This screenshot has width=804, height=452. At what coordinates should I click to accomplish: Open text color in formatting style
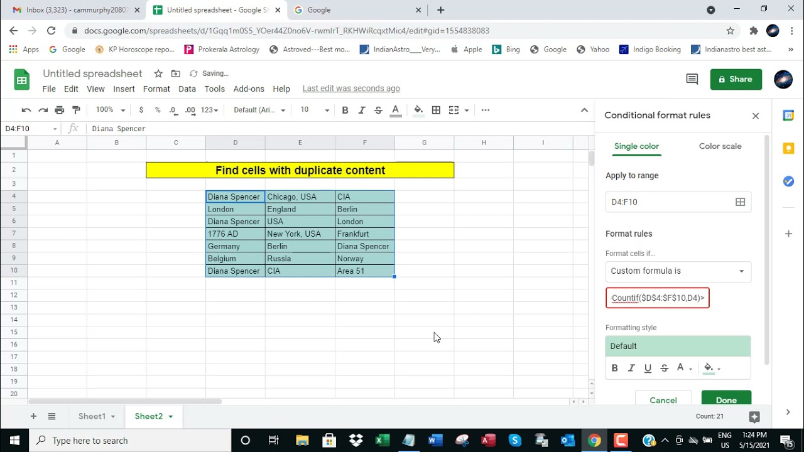[x=683, y=369]
